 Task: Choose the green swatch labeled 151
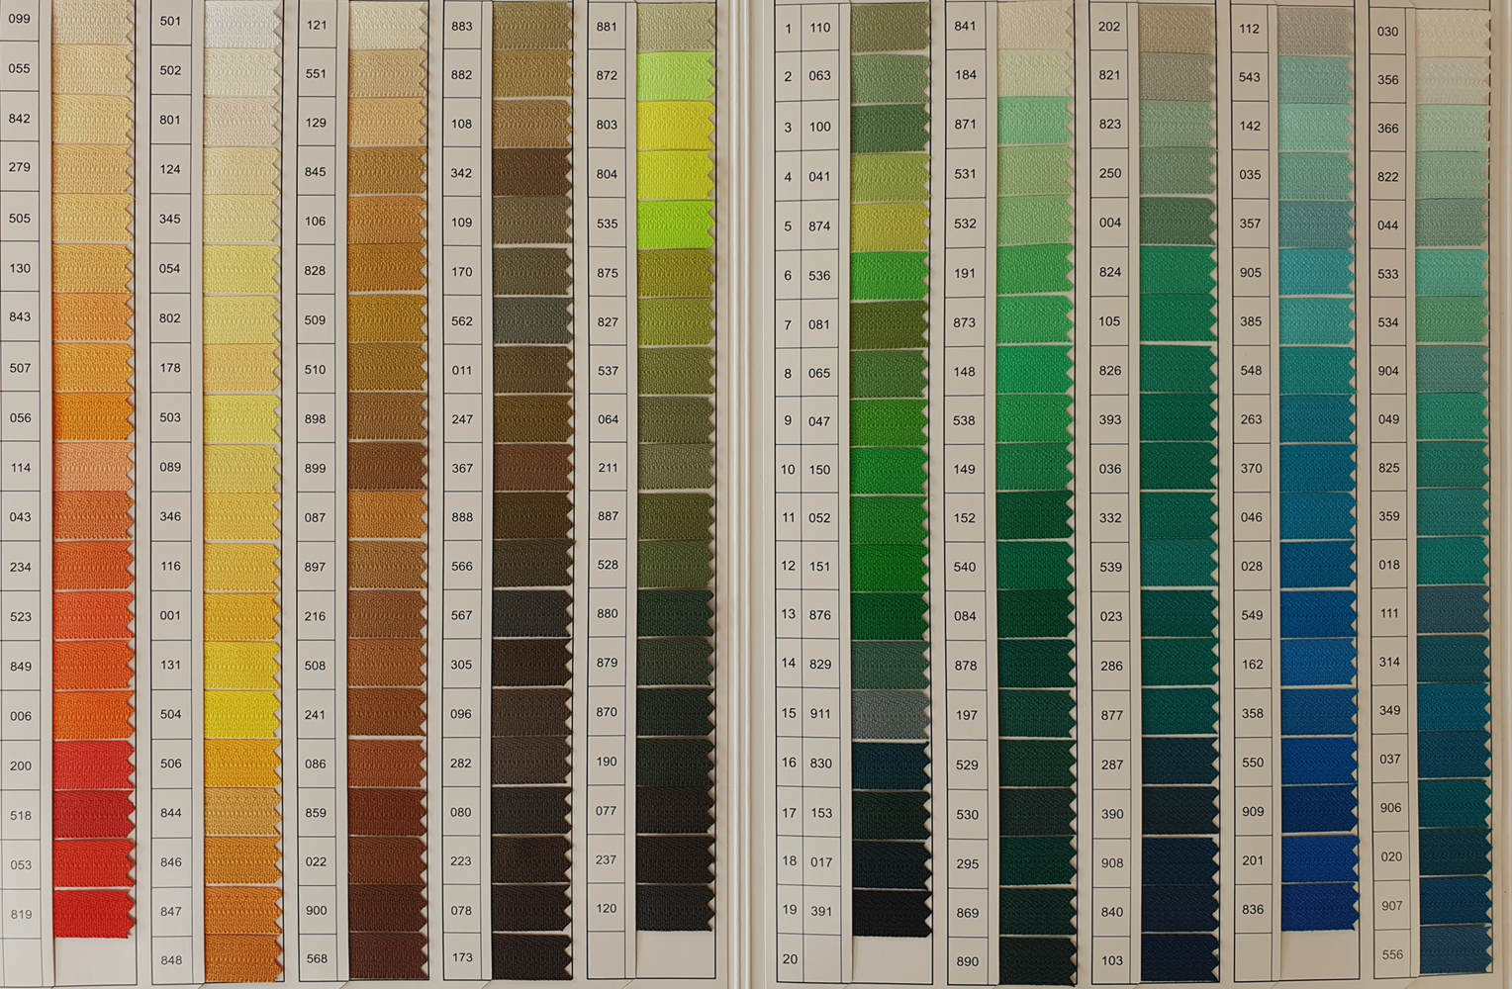pyautogui.click(x=890, y=567)
